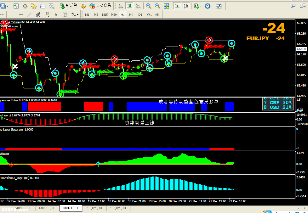
Task: Select the text tool A
Action: pos(56,14)
